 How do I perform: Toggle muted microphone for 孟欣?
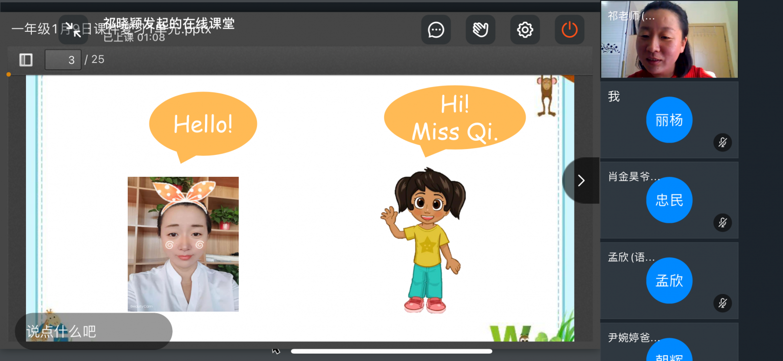[722, 303]
